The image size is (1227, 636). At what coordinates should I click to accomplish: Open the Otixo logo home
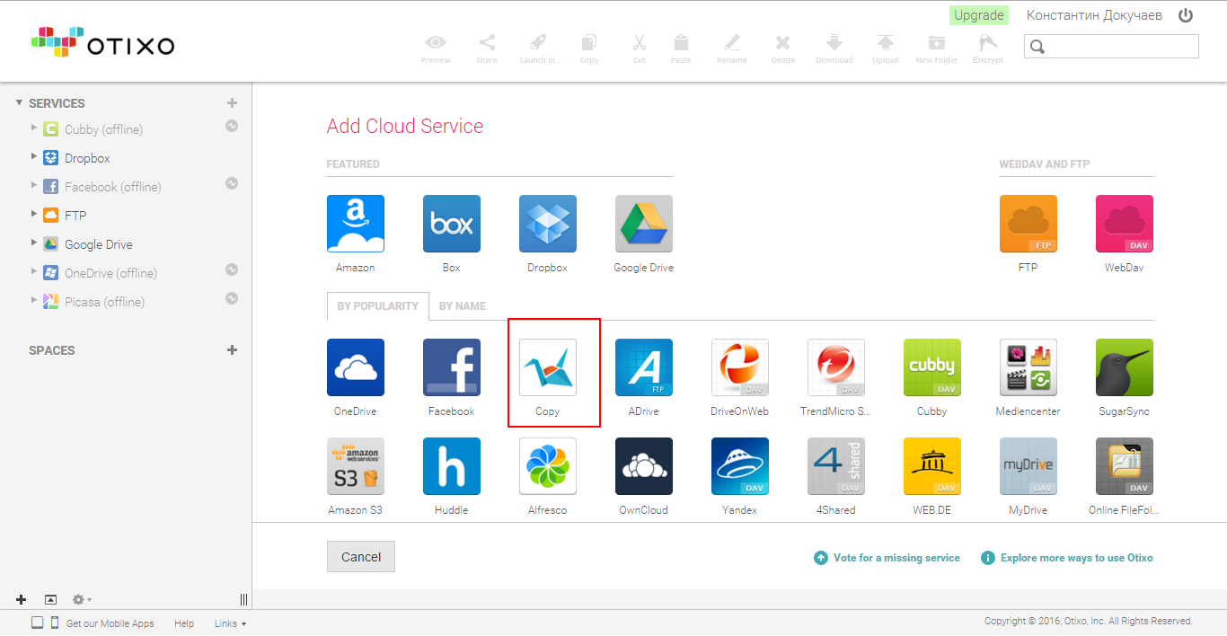(x=102, y=41)
